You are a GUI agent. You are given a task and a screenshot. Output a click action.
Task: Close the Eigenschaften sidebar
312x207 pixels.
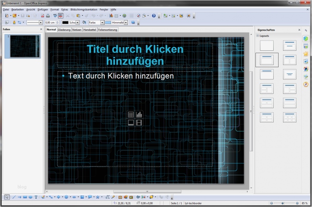[x=299, y=30]
